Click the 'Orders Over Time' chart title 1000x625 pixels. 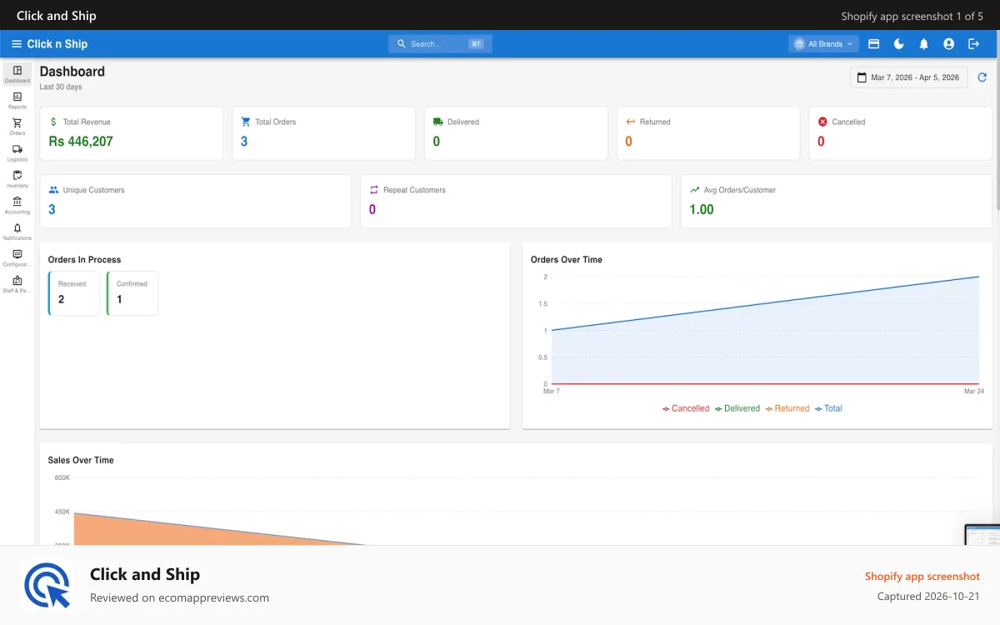point(567,260)
